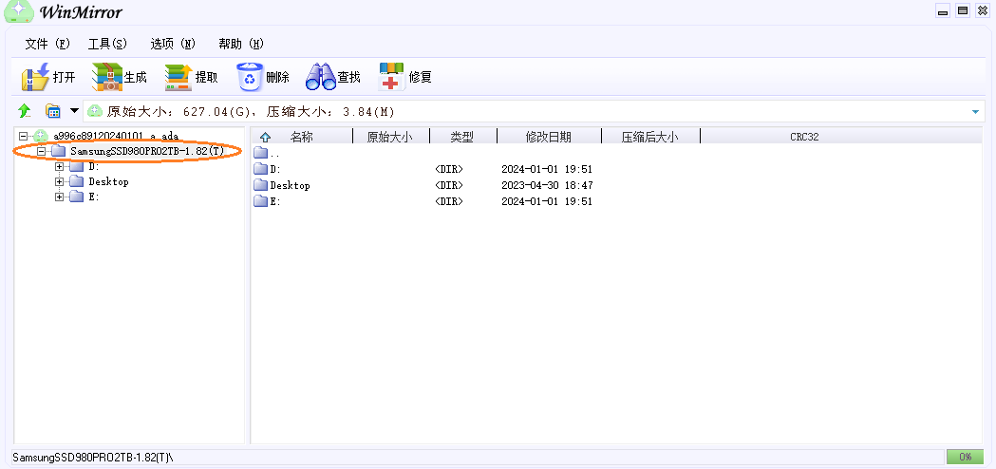Click the green up-arrow navigation icon
996x469 pixels.
point(25,112)
